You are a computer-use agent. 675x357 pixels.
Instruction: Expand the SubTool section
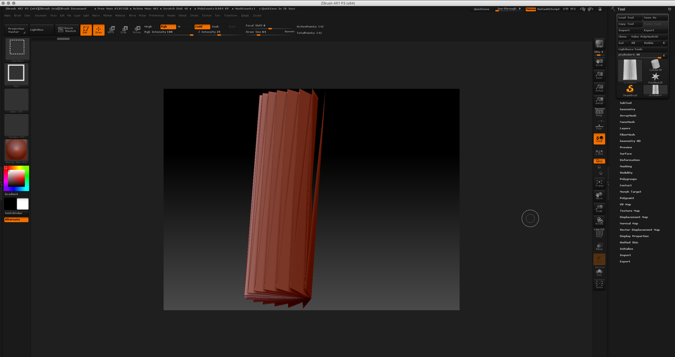(626, 103)
